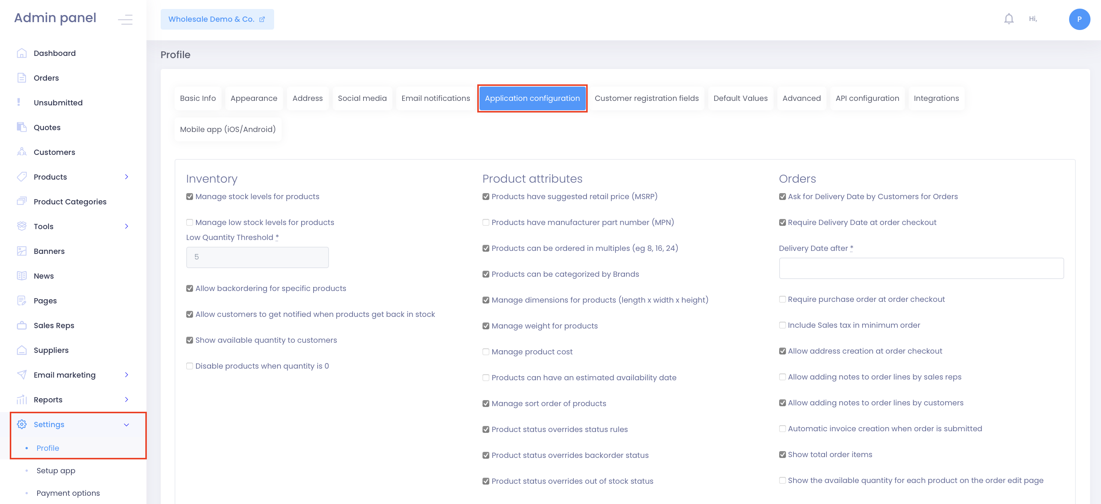Go to Payment options settings page
1101x504 pixels.
pos(68,493)
